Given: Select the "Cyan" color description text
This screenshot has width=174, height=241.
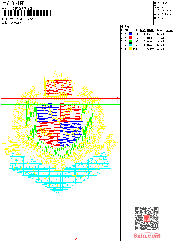Looking at the screenshot, I should 150,45.
